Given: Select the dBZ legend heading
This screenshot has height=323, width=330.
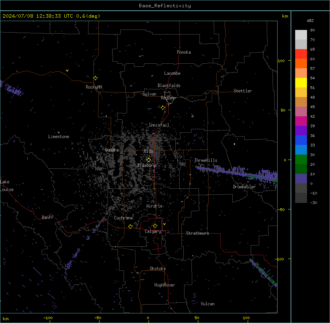Looking at the screenshot, I should pyautogui.click(x=310, y=20).
